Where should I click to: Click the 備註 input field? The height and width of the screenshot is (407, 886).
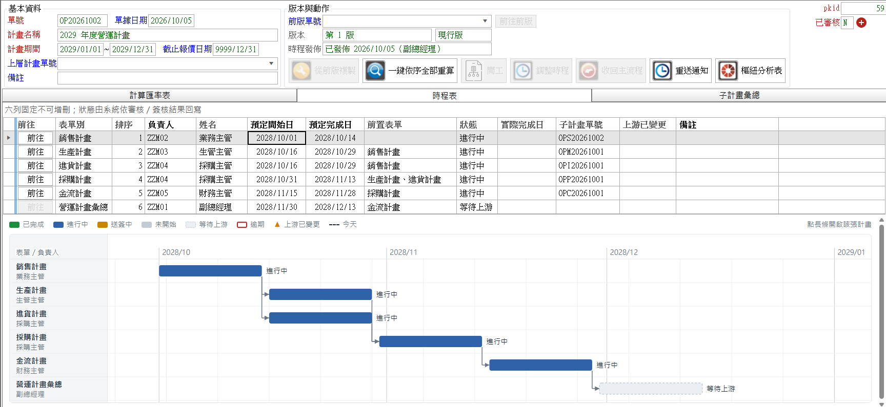(168, 78)
